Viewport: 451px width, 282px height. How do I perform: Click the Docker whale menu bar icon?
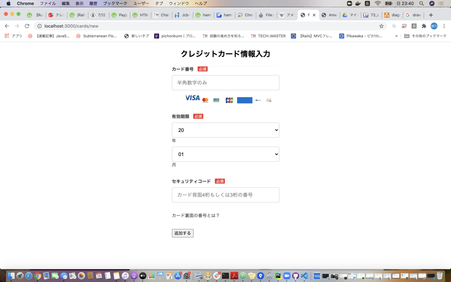358,3
